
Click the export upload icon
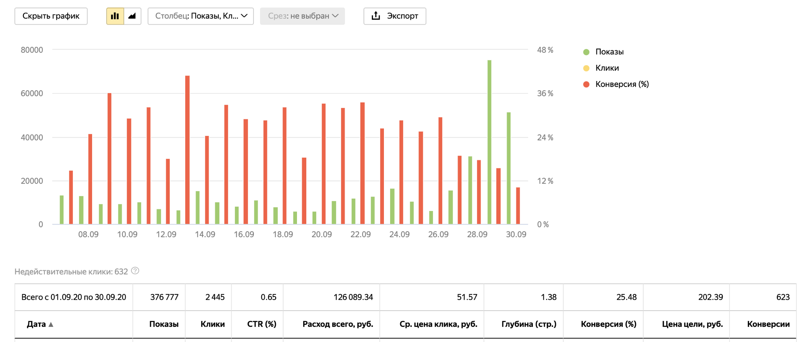376,16
